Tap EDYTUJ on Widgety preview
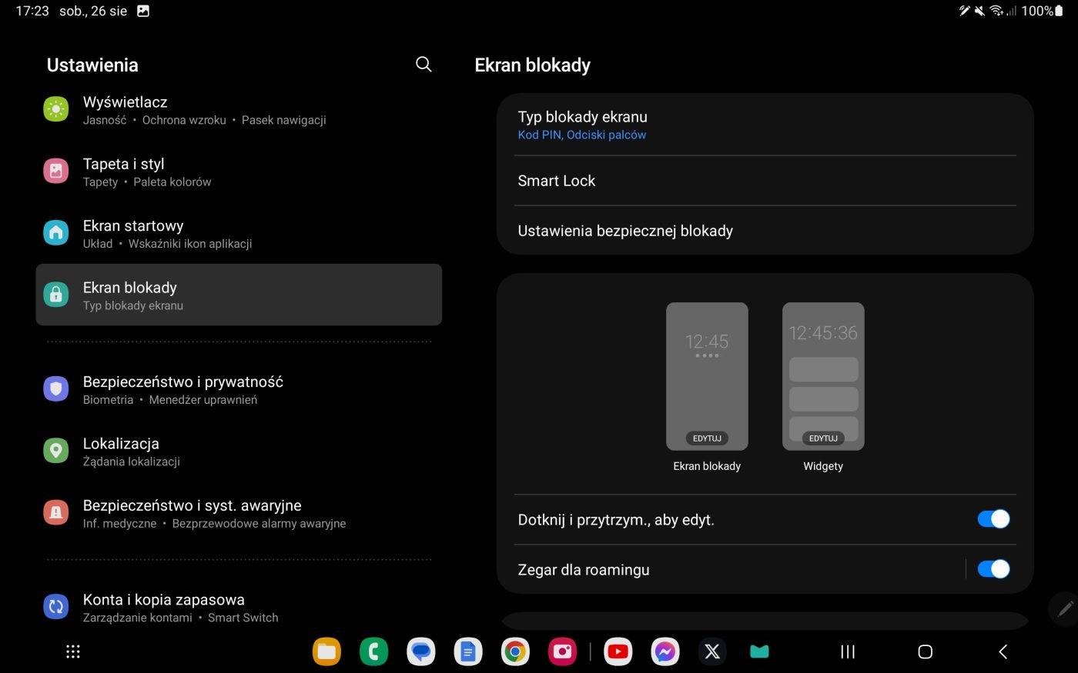Image resolution: width=1078 pixels, height=673 pixels. [x=823, y=438]
